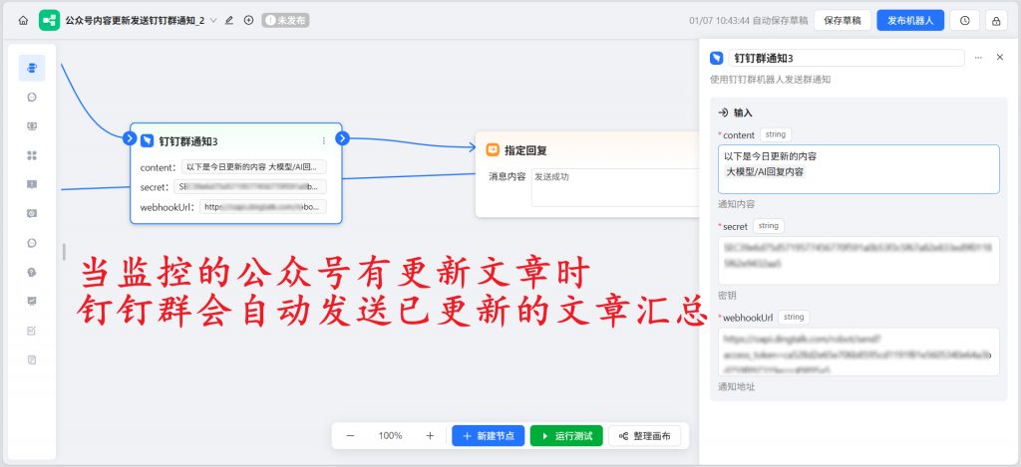Click the green workflow logo icon
Screen dimensions: 1021x467
tap(49, 20)
